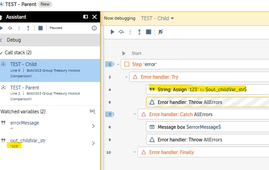Go back from the Debug view
Image resolution: width=269 pixels, height=170 pixels.
1,40
